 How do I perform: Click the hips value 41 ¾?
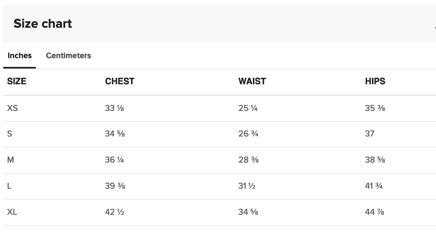(373, 186)
